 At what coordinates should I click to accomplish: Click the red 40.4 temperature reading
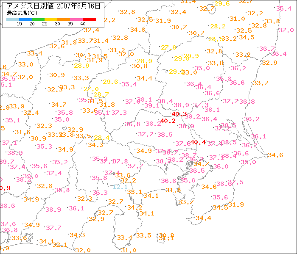click(x=198, y=143)
